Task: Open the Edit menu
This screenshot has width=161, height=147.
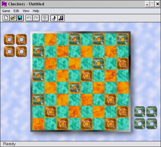Action: [x=16, y=11]
